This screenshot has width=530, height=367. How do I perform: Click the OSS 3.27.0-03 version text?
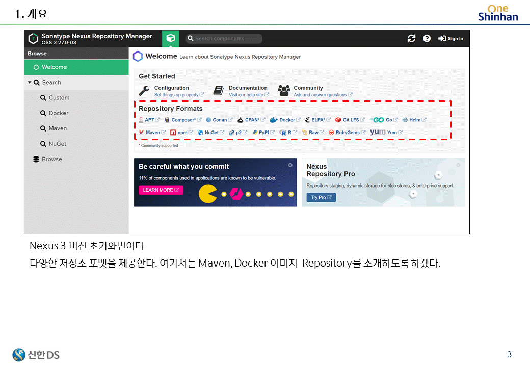[59, 43]
